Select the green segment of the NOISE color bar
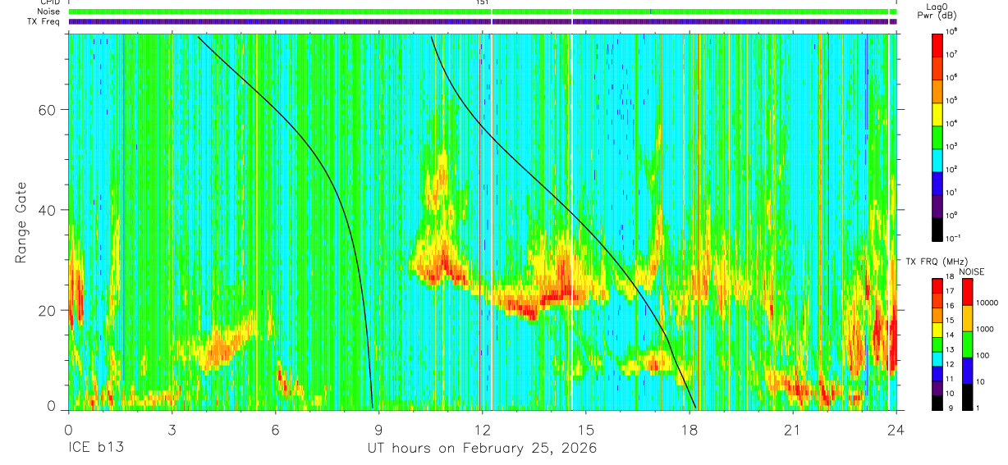1008x465 pixels. tap(968, 344)
